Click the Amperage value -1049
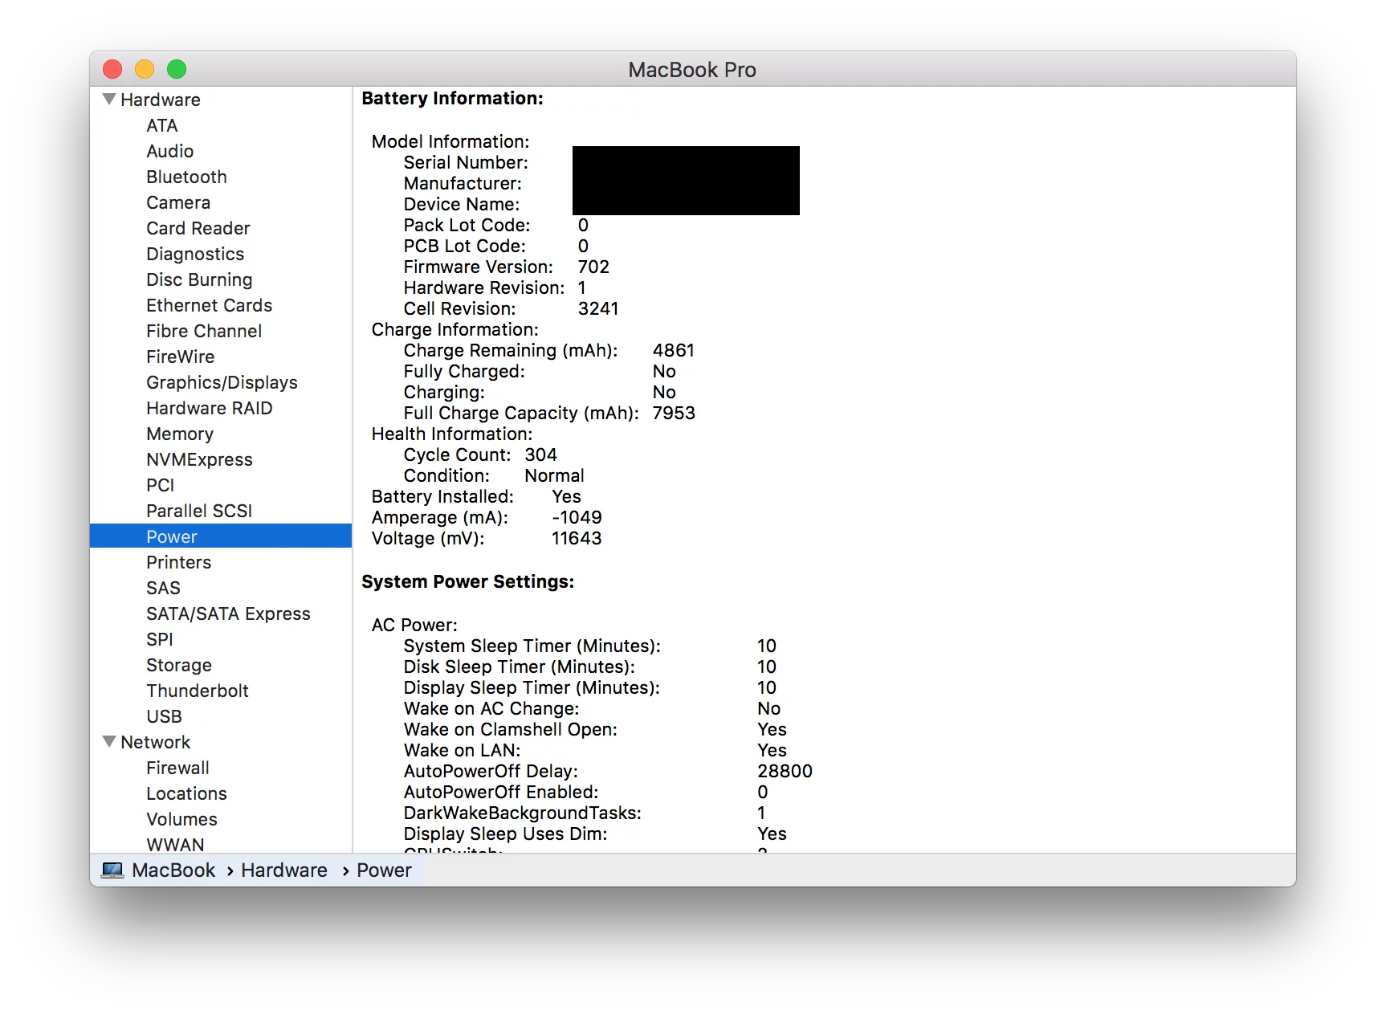The width and height of the screenshot is (1386, 1015). pos(577,517)
